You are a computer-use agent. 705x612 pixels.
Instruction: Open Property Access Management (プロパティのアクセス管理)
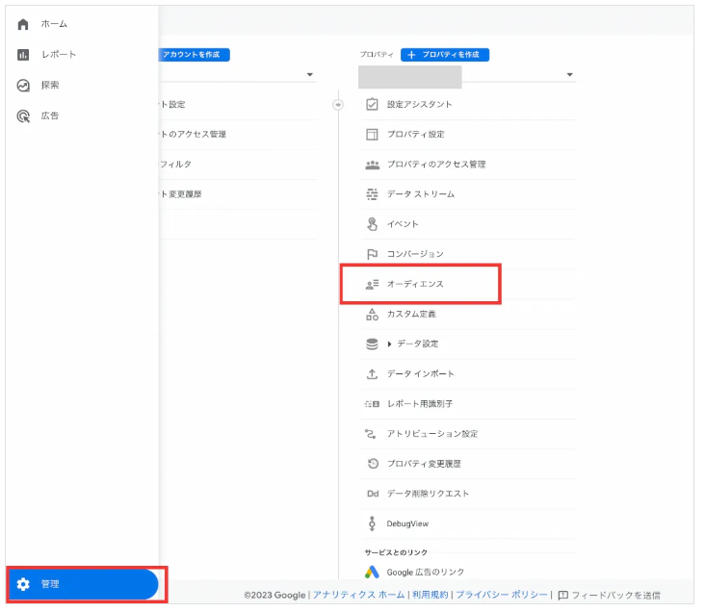point(435,165)
